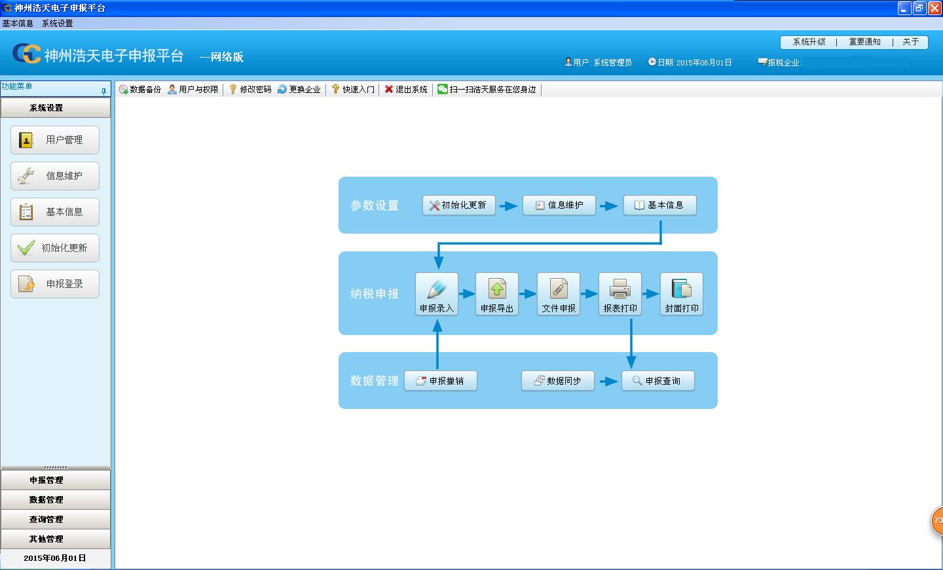This screenshot has width=943, height=570.
Task: Open 报表打印 printer icon
Action: coord(619,289)
